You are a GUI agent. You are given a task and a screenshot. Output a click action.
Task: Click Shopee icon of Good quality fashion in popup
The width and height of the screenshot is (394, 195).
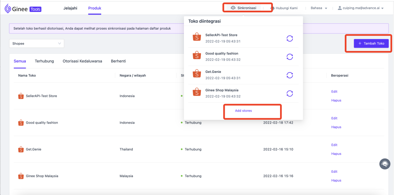tap(197, 55)
